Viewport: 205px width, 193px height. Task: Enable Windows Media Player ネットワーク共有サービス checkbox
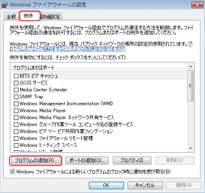pos(16,118)
